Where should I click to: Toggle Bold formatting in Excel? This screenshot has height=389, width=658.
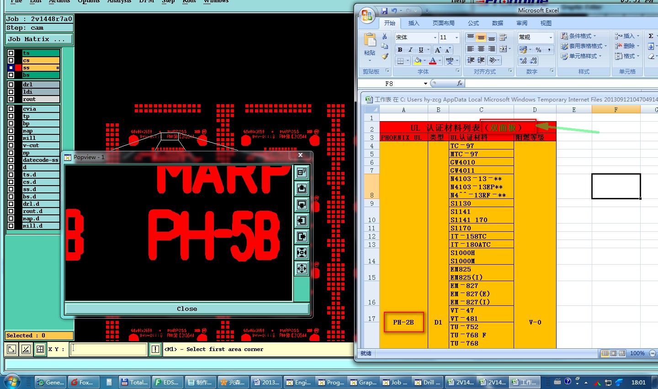tap(400, 50)
